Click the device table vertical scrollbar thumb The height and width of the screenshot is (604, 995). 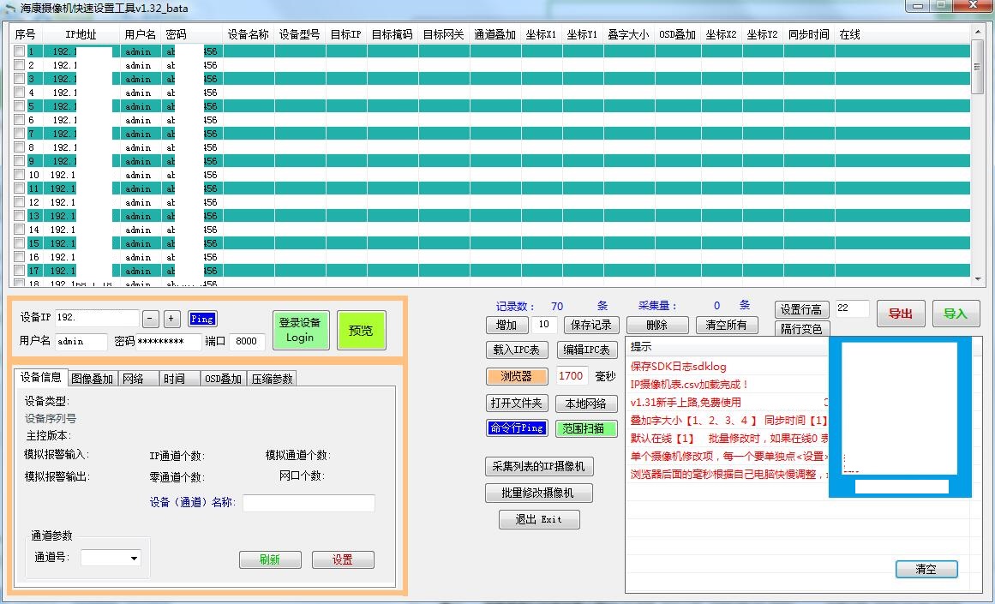pos(977,67)
